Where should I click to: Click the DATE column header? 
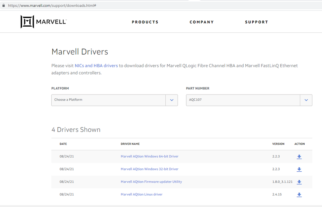(63, 144)
